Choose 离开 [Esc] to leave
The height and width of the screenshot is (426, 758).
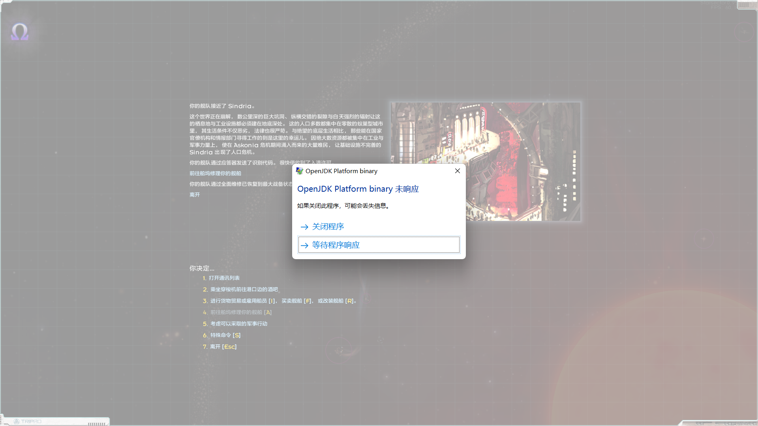222,346
